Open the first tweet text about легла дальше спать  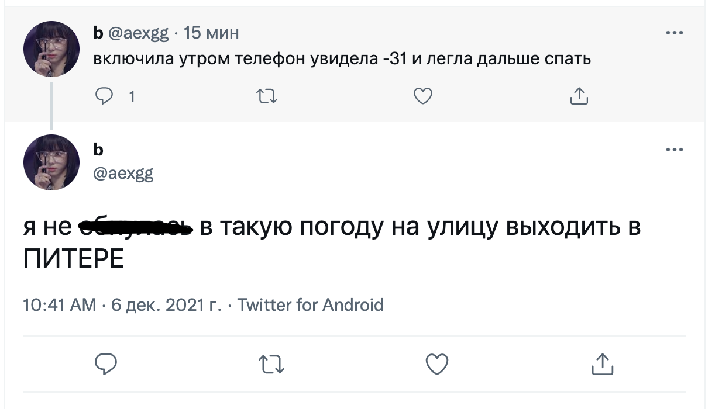tap(342, 59)
